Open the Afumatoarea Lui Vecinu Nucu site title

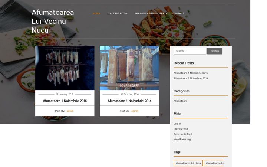[53, 21]
